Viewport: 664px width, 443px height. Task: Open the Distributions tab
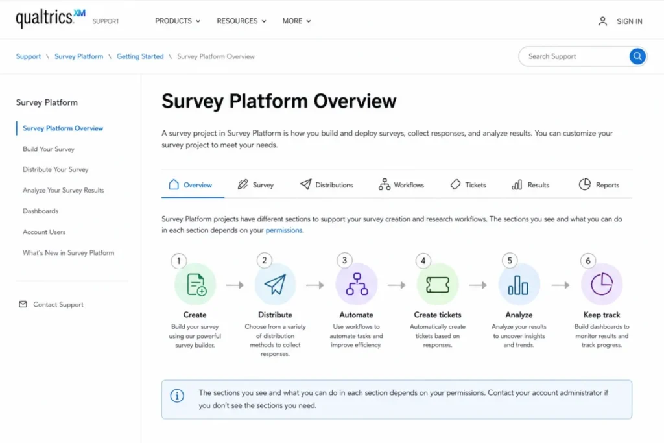326,185
